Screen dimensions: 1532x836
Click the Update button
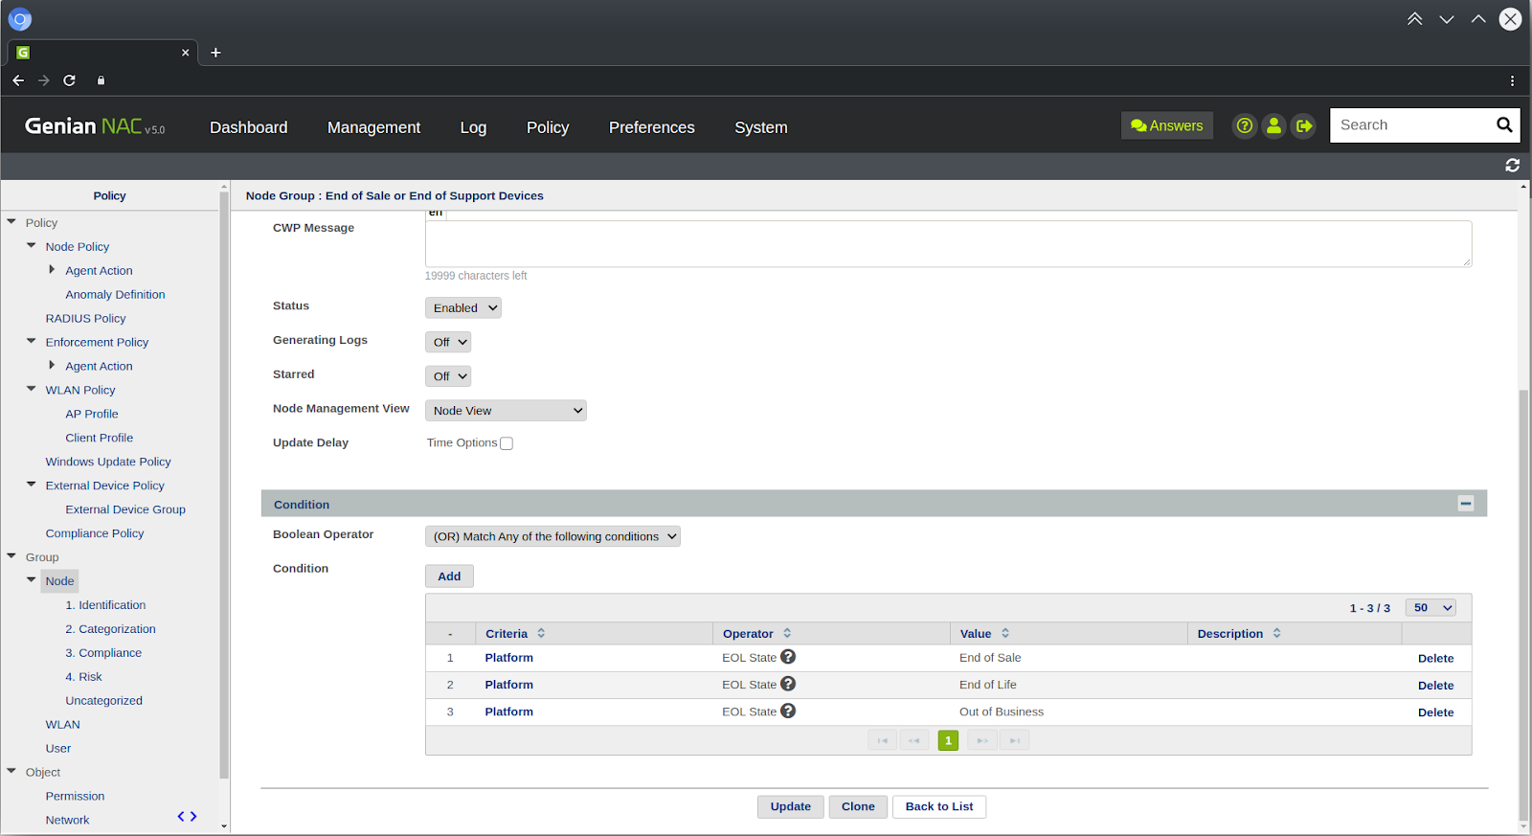[x=790, y=806]
